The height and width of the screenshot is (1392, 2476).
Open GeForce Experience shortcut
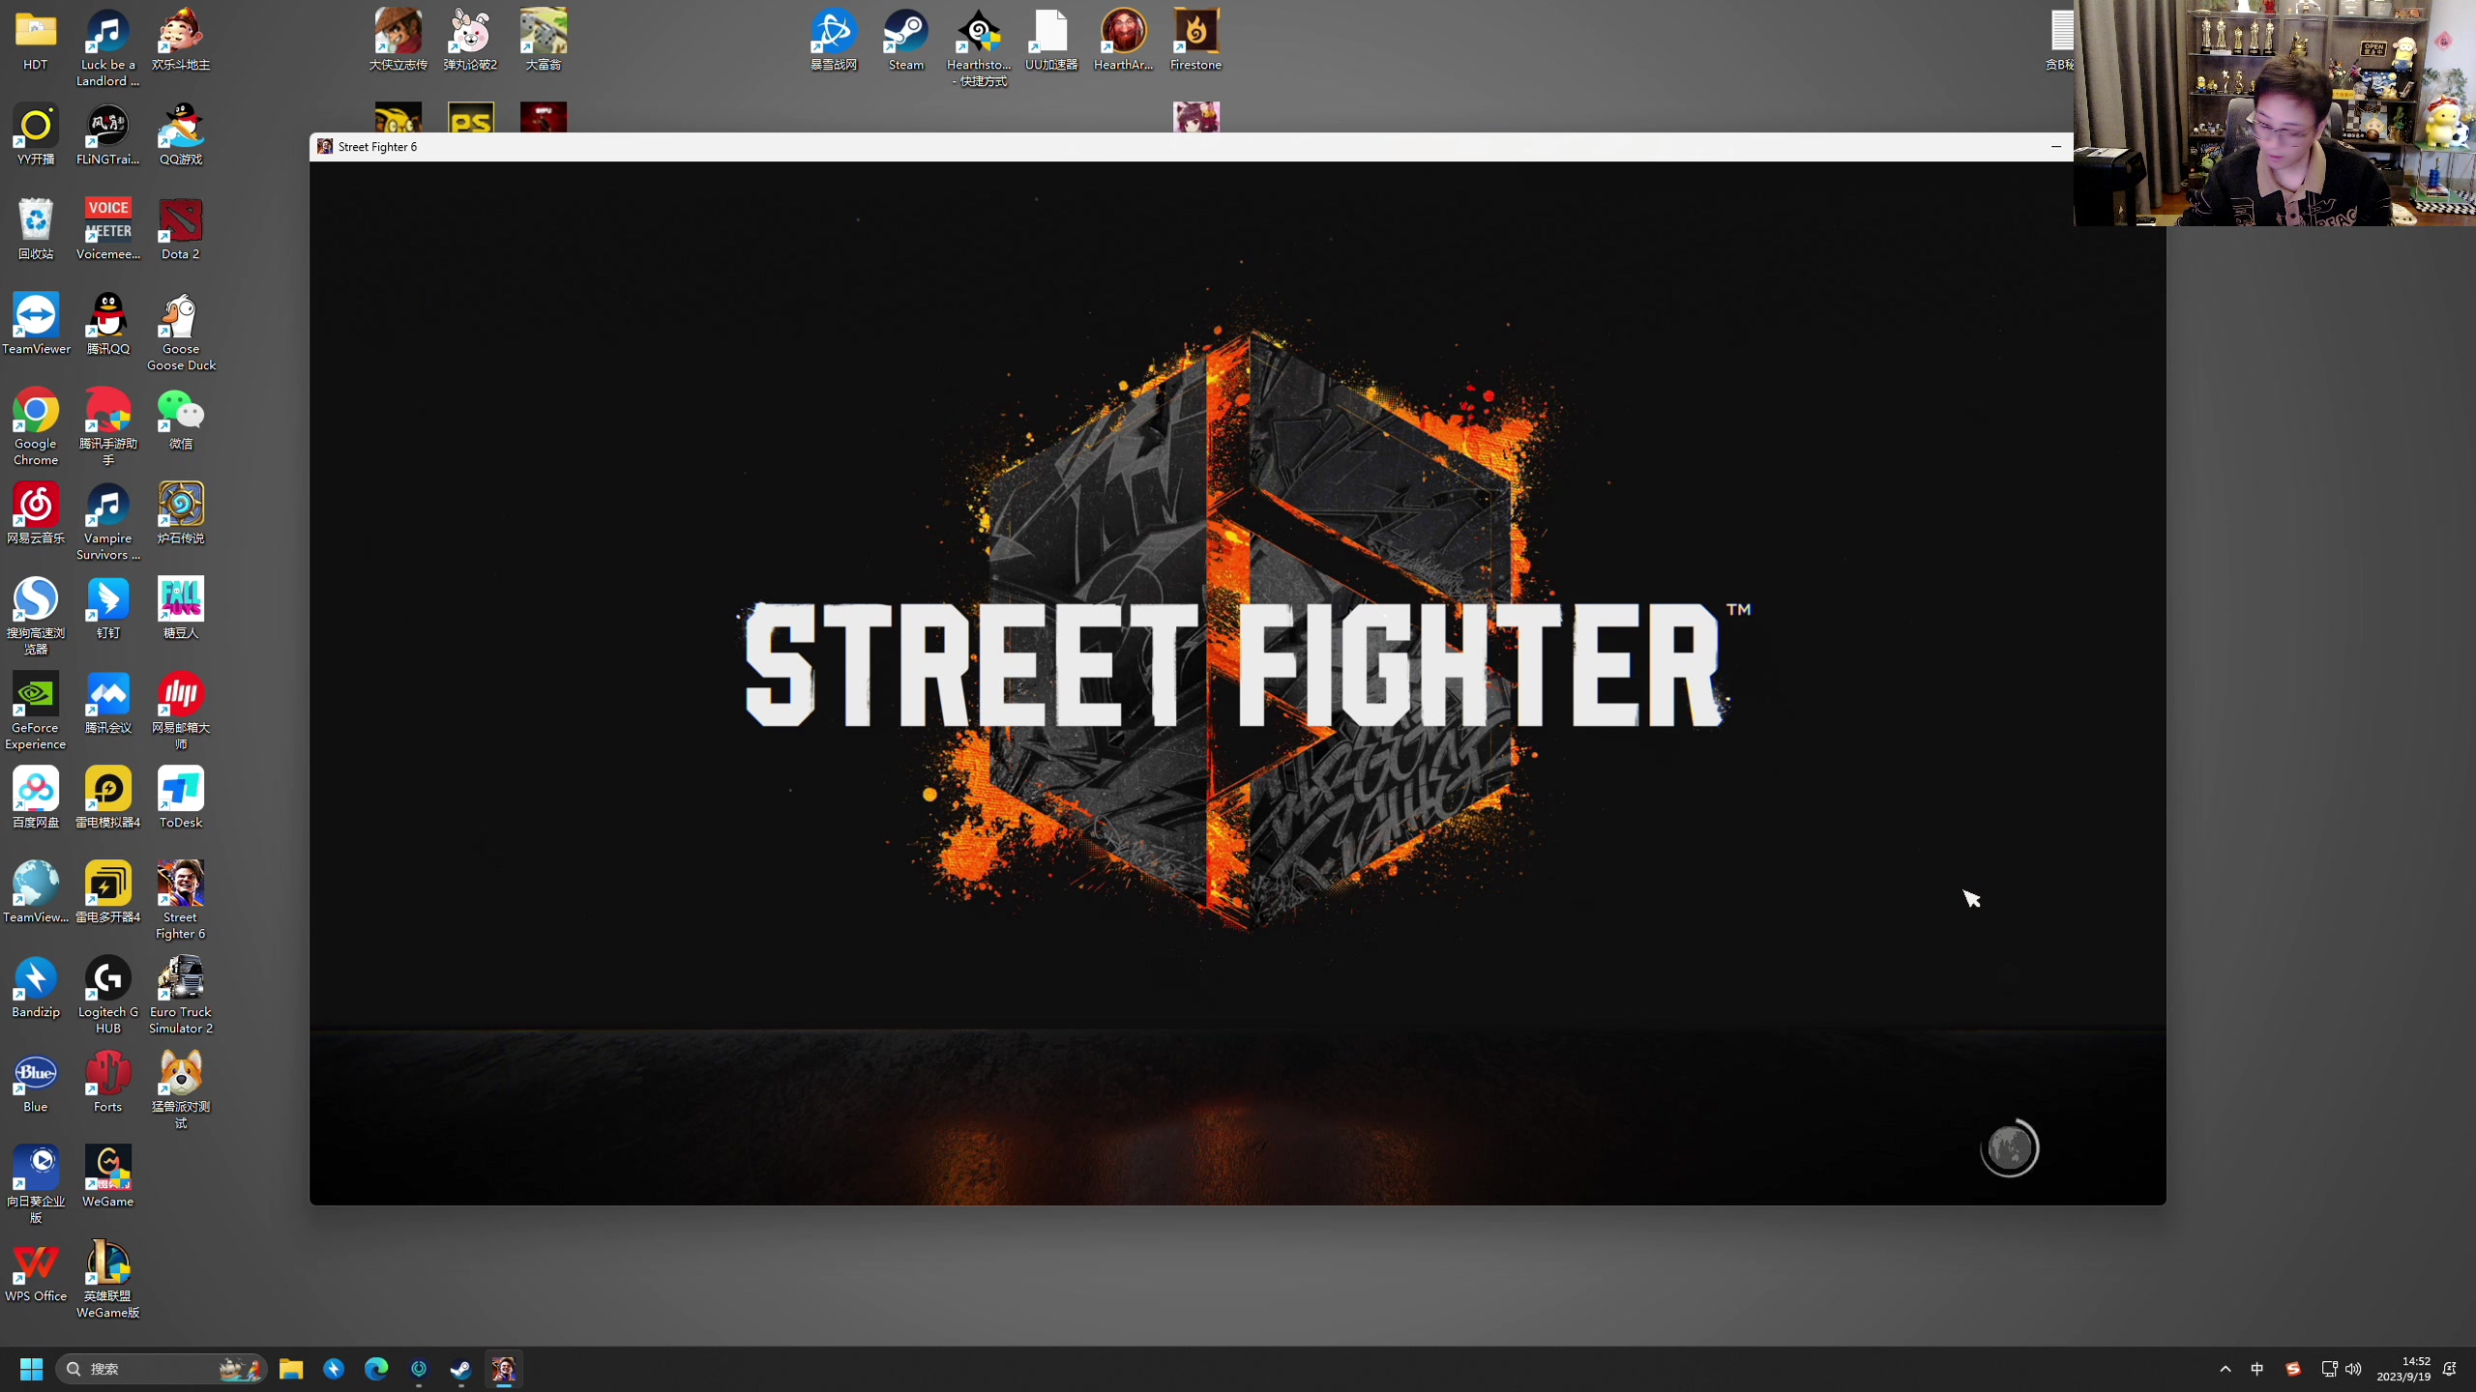(36, 711)
